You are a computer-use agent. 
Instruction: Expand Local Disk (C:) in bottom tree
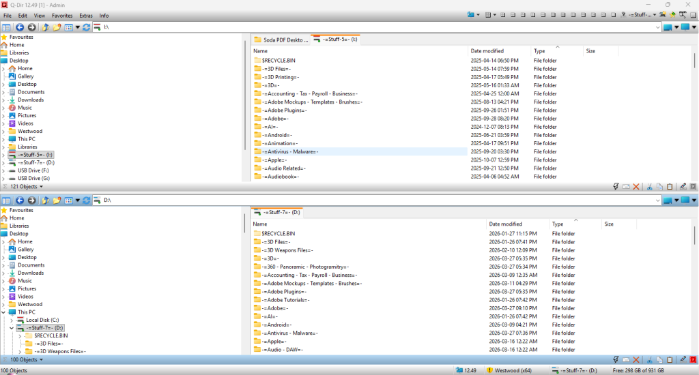coord(12,320)
